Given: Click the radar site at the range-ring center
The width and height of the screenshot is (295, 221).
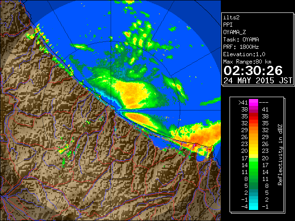Looking at the screenshot, I should pos(111,110).
